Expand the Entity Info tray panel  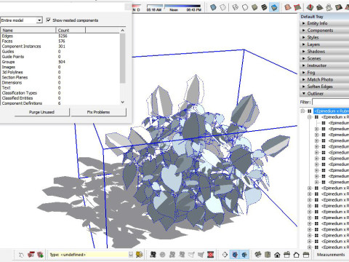(325, 23)
